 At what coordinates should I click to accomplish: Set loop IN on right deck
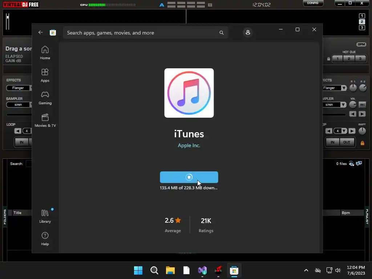[x=332, y=142]
